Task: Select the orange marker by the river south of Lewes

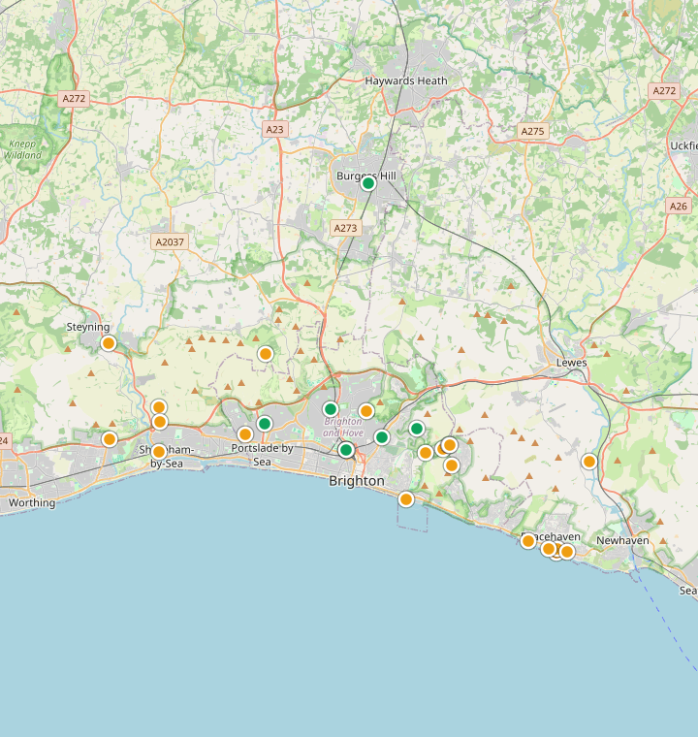Action: point(589,462)
